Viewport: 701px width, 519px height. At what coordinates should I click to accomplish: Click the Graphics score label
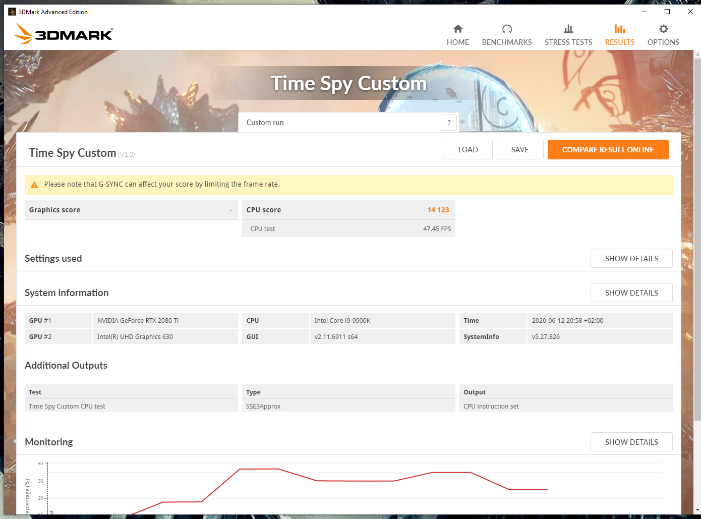coord(54,210)
